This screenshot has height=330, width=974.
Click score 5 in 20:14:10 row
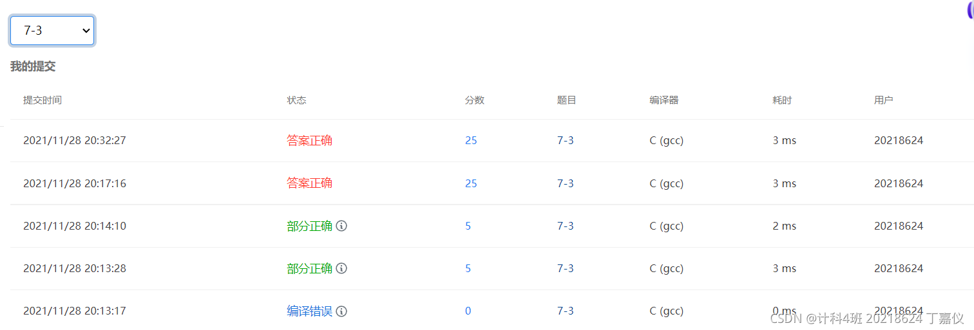468,226
